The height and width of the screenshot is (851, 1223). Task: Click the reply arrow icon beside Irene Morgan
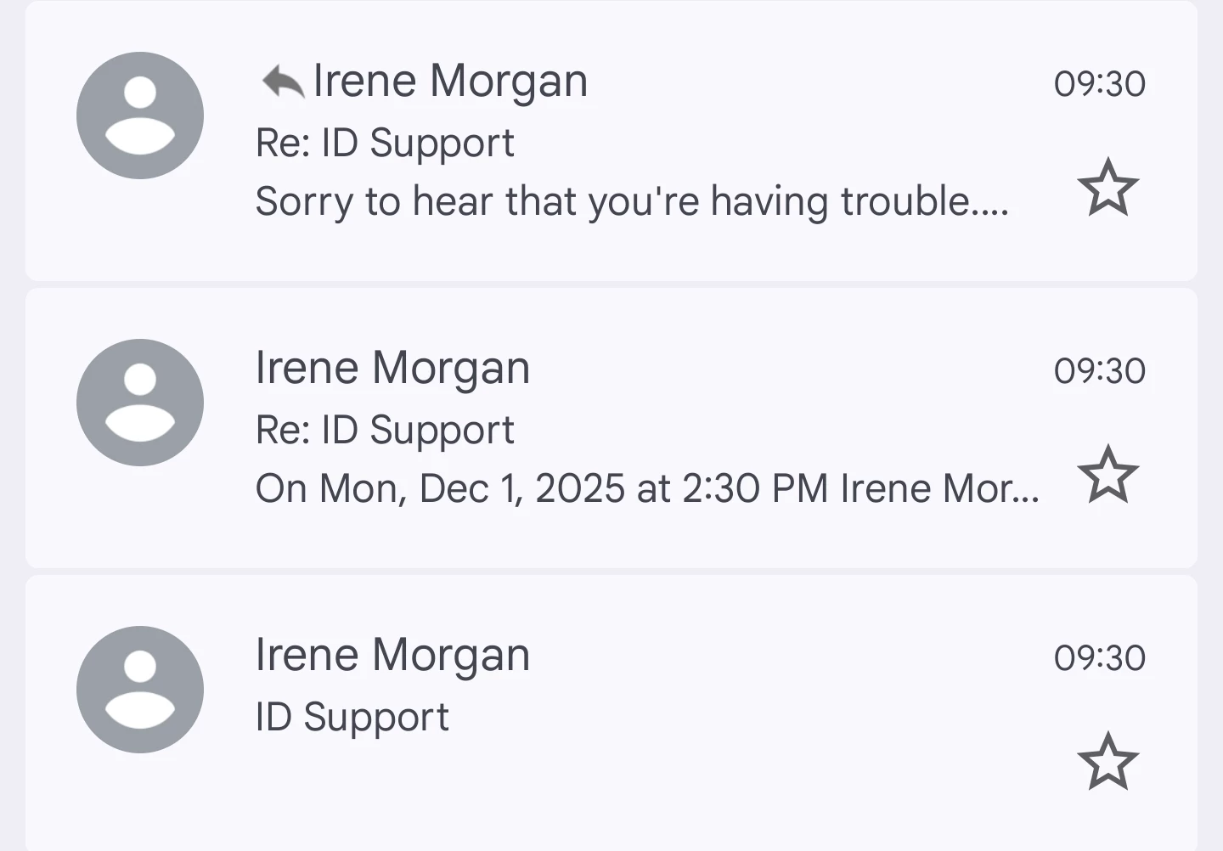(x=283, y=82)
